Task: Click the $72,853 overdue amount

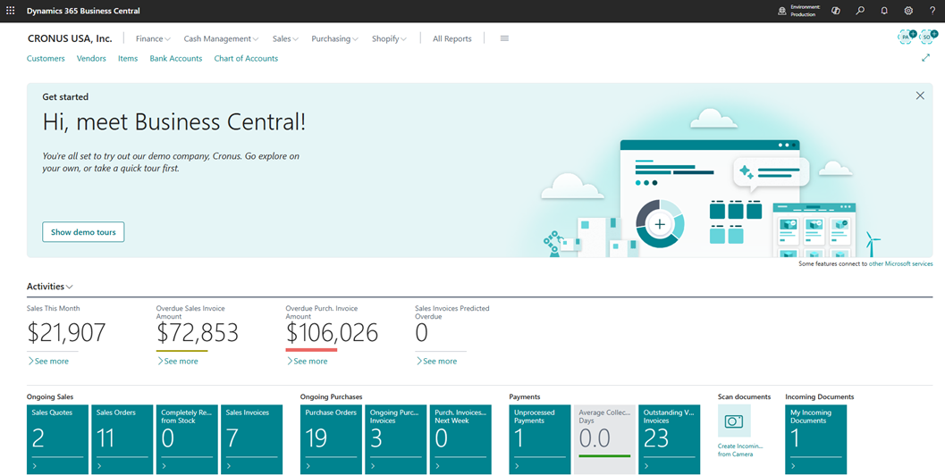Action: (198, 333)
